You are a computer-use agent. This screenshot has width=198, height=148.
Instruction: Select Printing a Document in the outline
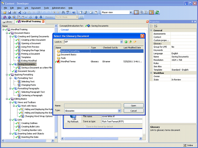coord(31,54)
